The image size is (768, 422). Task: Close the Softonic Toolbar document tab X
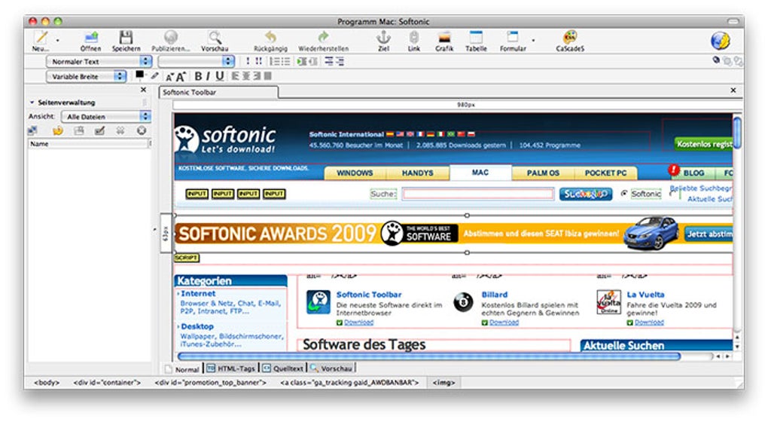pos(733,90)
